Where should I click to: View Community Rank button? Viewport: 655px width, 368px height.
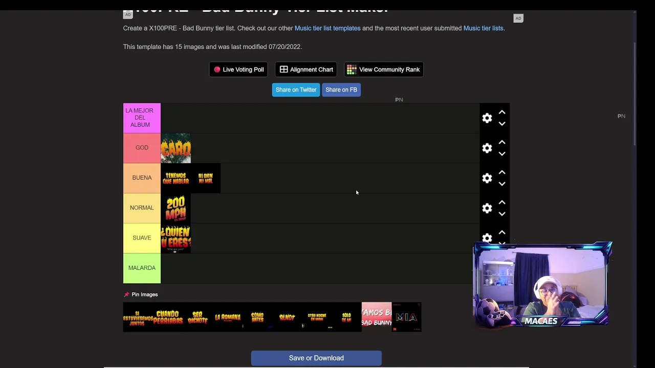[x=384, y=70]
